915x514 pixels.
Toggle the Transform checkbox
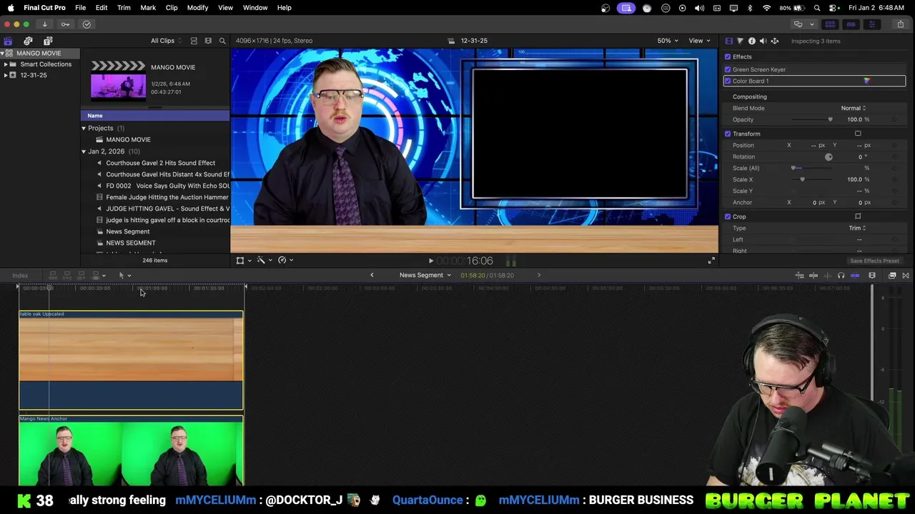pos(728,133)
